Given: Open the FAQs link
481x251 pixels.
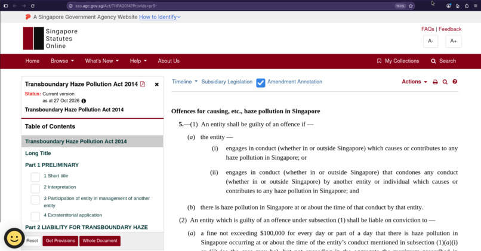Looking at the screenshot, I should pos(428,29).
